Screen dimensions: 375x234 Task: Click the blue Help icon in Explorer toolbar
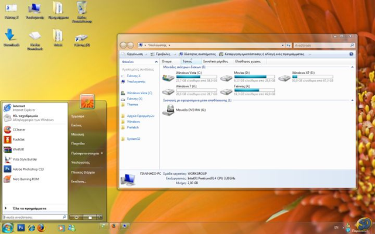pyautogui.click(x=351, y=54)
